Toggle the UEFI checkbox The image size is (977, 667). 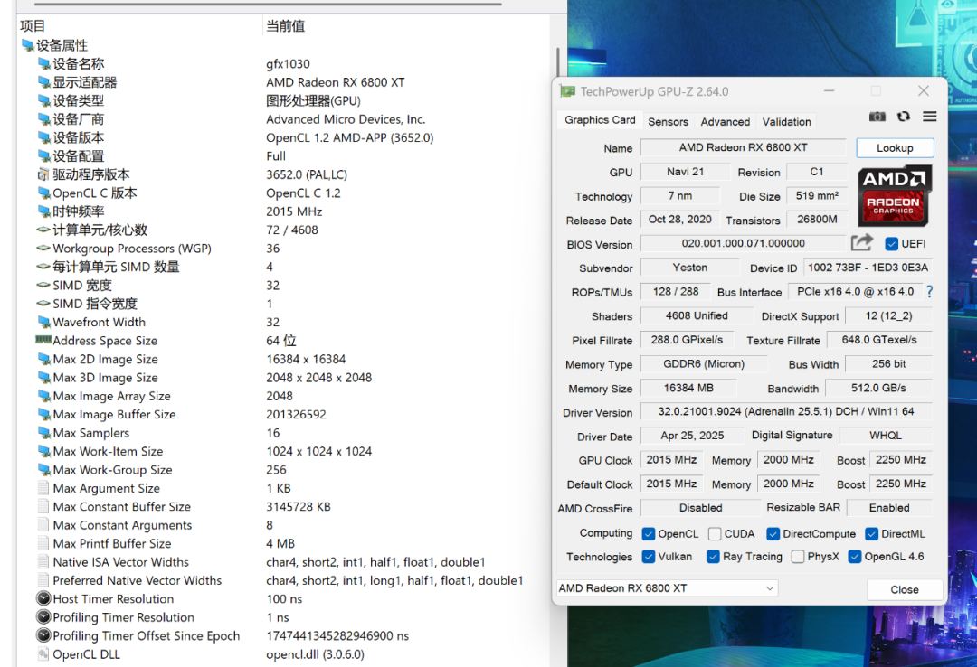pyautogui.click(x=892, y=243)
